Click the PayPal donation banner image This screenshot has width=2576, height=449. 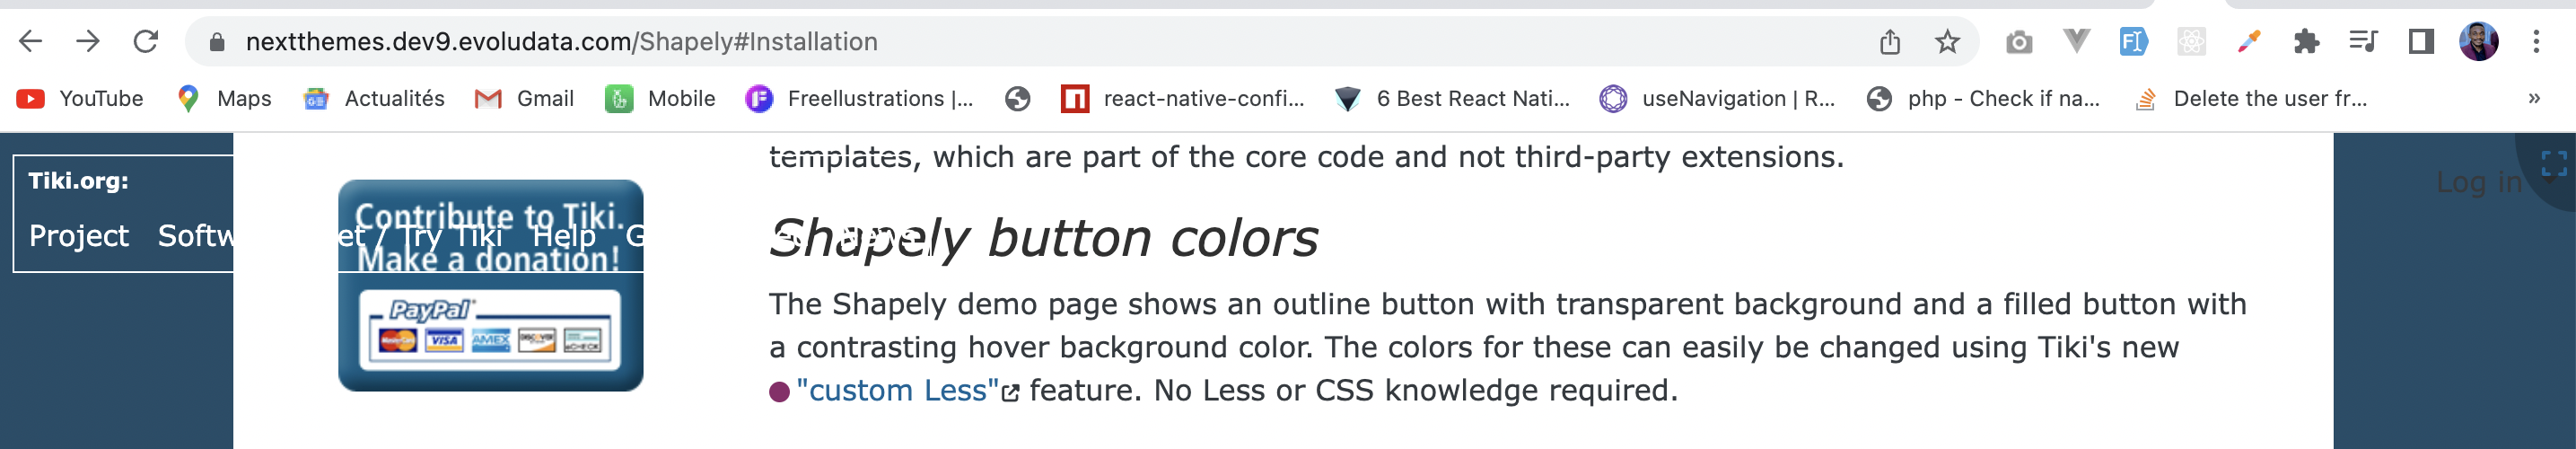[491, 286]
